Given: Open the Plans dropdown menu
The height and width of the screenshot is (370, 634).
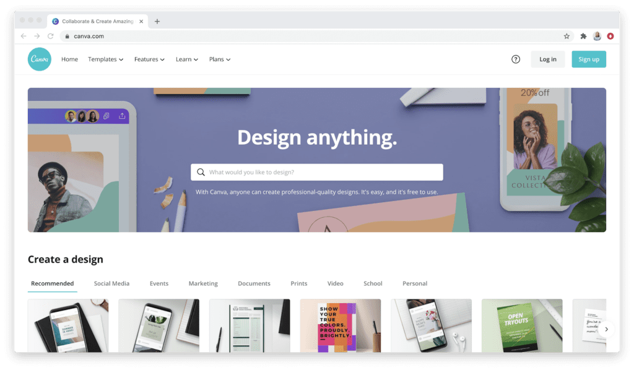Looking at the screenshot, I should 220,59.
